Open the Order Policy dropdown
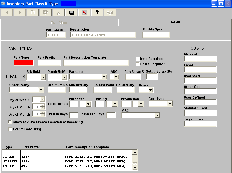232x173 pixels. [x=41, y=90]
